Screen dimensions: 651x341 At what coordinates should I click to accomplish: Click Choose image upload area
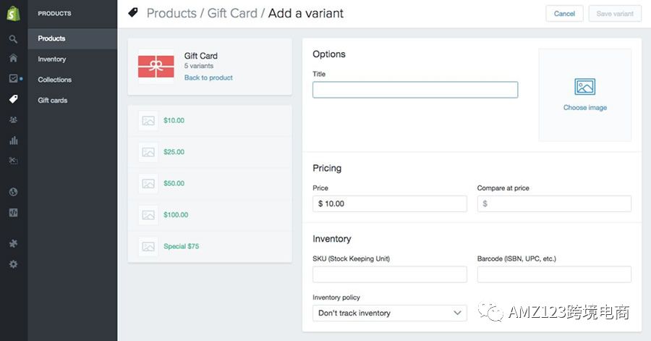585,95
